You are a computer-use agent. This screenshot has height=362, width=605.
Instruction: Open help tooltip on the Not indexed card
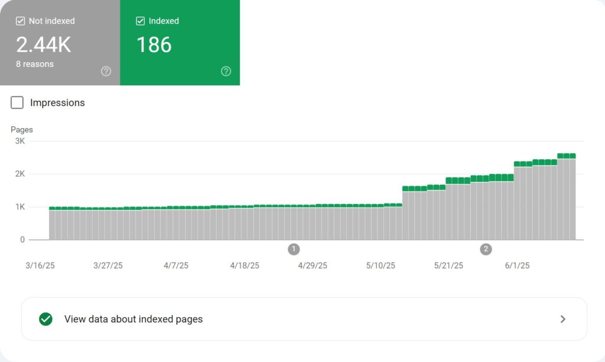tap(106, 71)
